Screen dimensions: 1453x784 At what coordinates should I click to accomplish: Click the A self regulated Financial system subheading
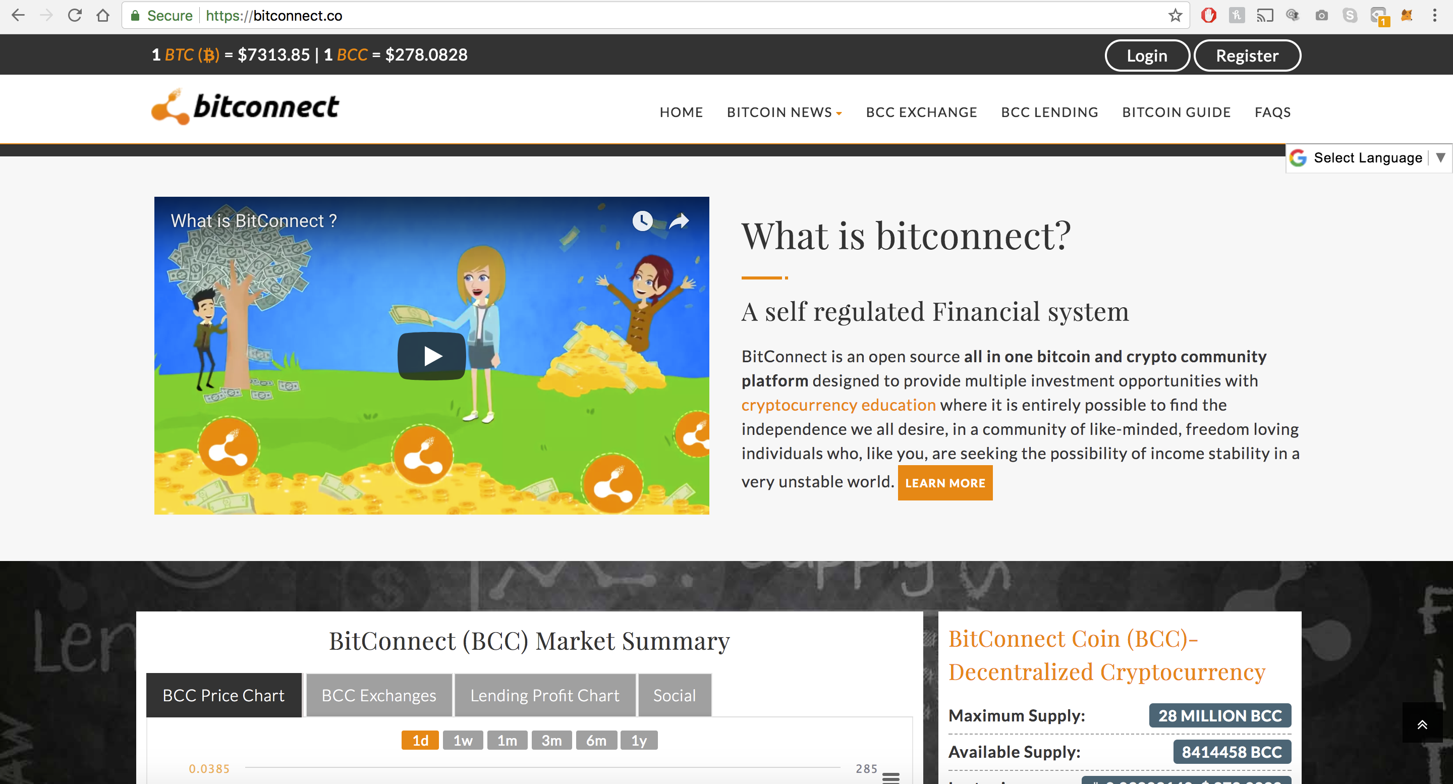point(935,311)
